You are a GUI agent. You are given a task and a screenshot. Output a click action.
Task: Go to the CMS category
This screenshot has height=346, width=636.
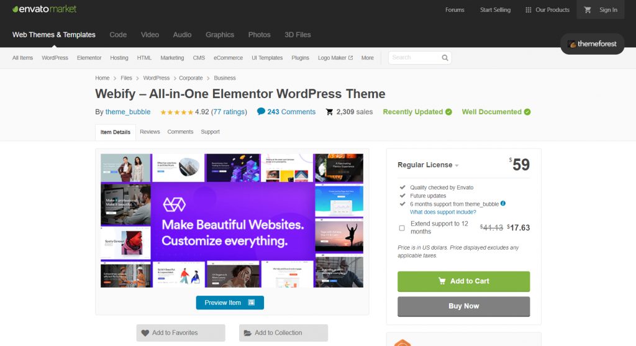(199, 58)
